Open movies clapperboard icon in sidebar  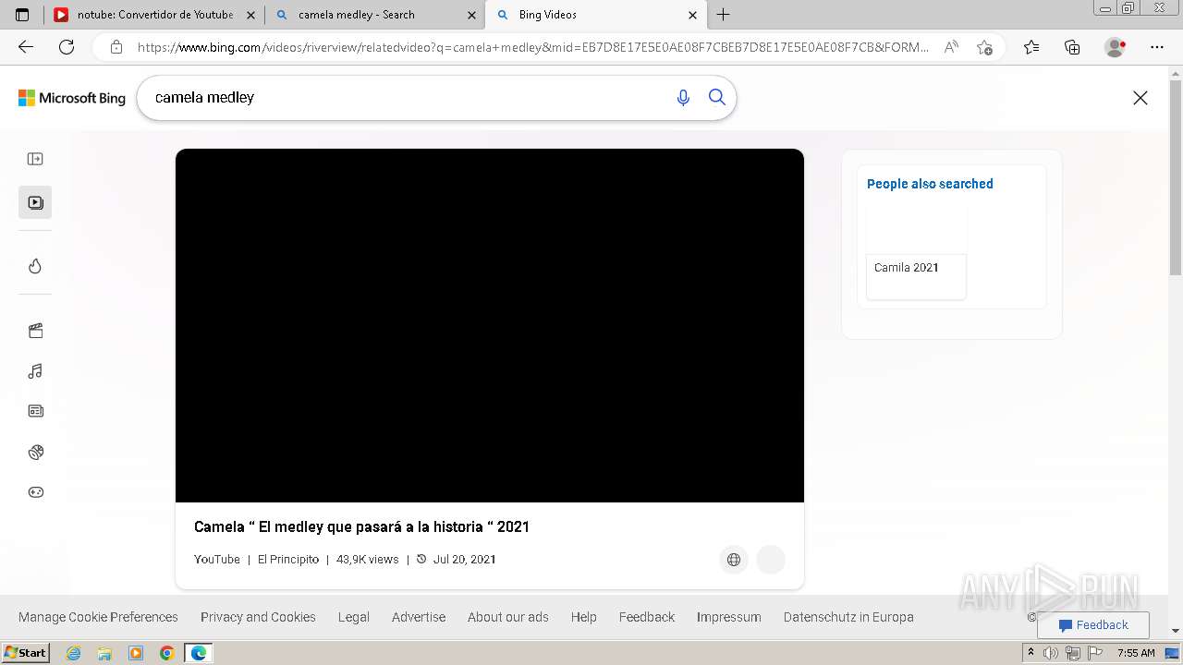[35, 331]
